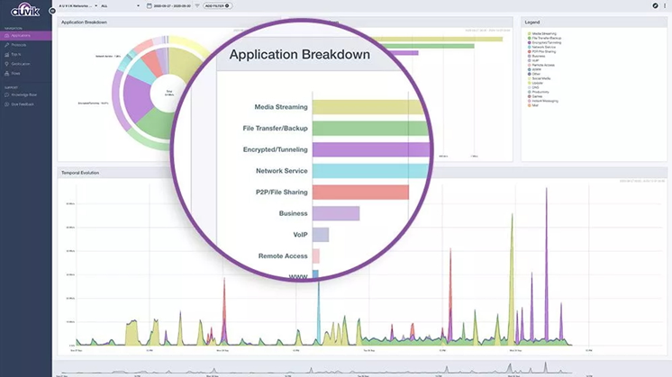Open the date range picker
Viewport: 672px width, 377px height.
point(171,5)
